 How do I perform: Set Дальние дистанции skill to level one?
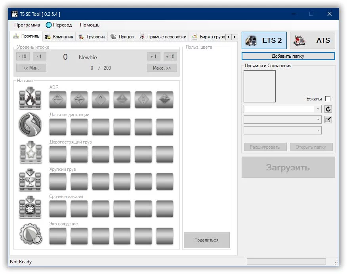coord(58,127)
